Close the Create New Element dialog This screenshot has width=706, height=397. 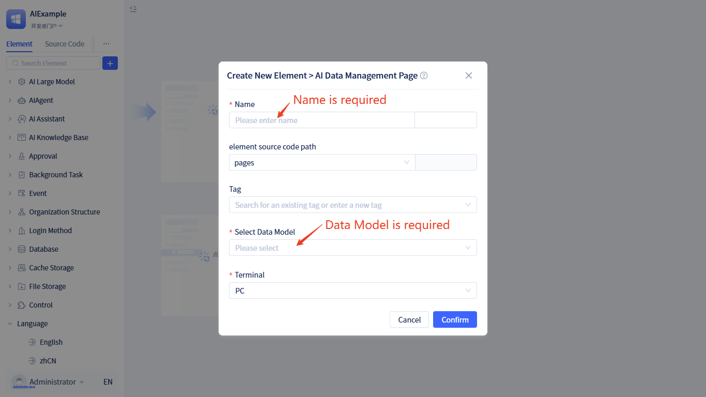click(x=469, y=75)
